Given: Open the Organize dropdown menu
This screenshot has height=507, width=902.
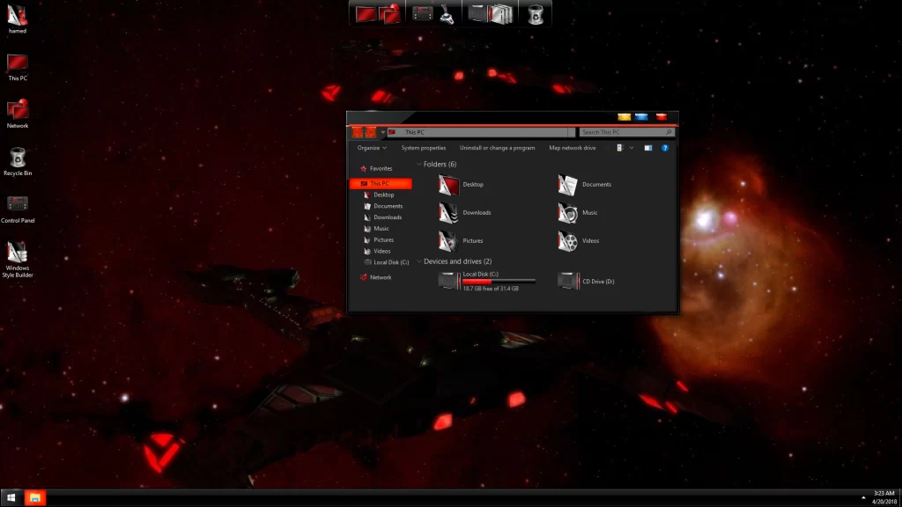Looking at the screenshot, I should 372,148.
